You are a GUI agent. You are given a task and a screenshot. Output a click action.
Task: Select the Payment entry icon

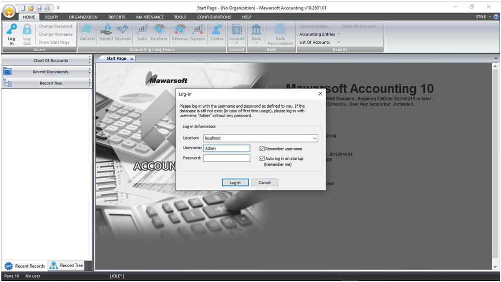(123, 31)
